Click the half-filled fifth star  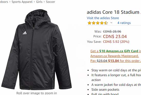106,23
